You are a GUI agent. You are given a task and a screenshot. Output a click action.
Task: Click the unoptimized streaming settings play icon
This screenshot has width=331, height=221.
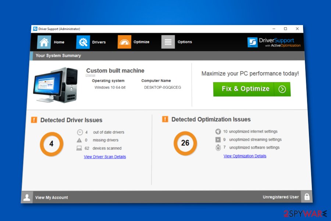click(x=218, y=140)
